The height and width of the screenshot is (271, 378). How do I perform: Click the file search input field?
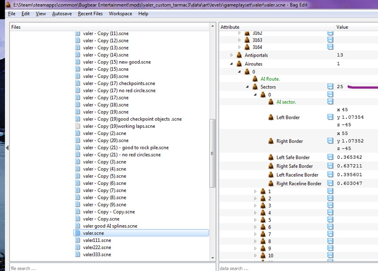click(x=112, y=268)
